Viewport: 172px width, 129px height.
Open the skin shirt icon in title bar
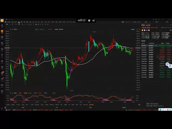tap(159, 19)
